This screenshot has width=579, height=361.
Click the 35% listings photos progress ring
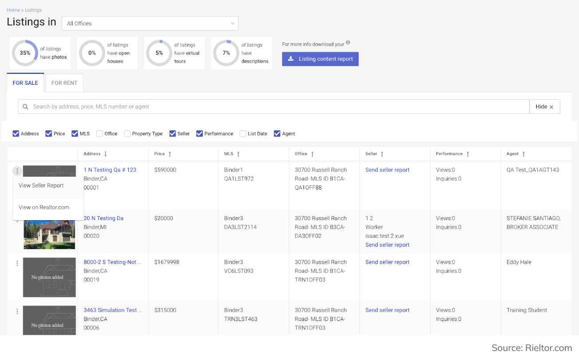25,53
